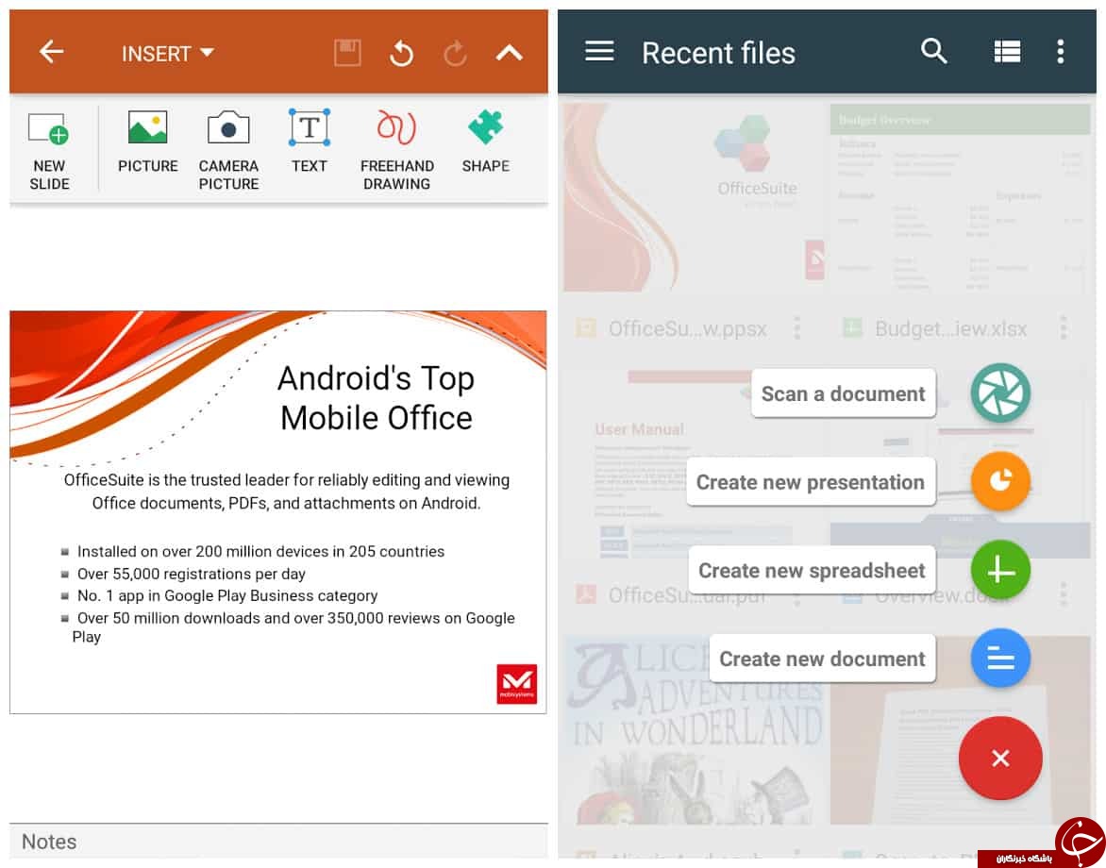Click the save floppy disk icon
The width and height of the screenshot is (1106, 868).
coord(347,53)
